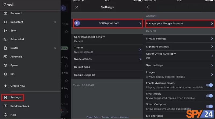Open the 666@gmail.com account chevron
This screenshot has width=215, height=119.
(x=140, y=23)
